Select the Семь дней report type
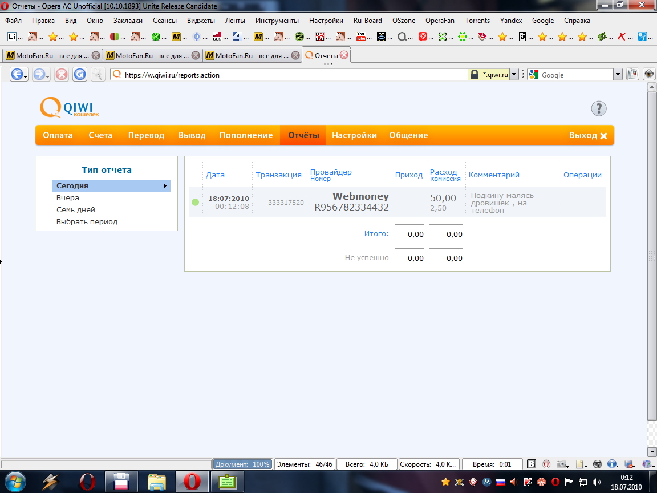The image size is (657, 493). [x=76, y=209]
